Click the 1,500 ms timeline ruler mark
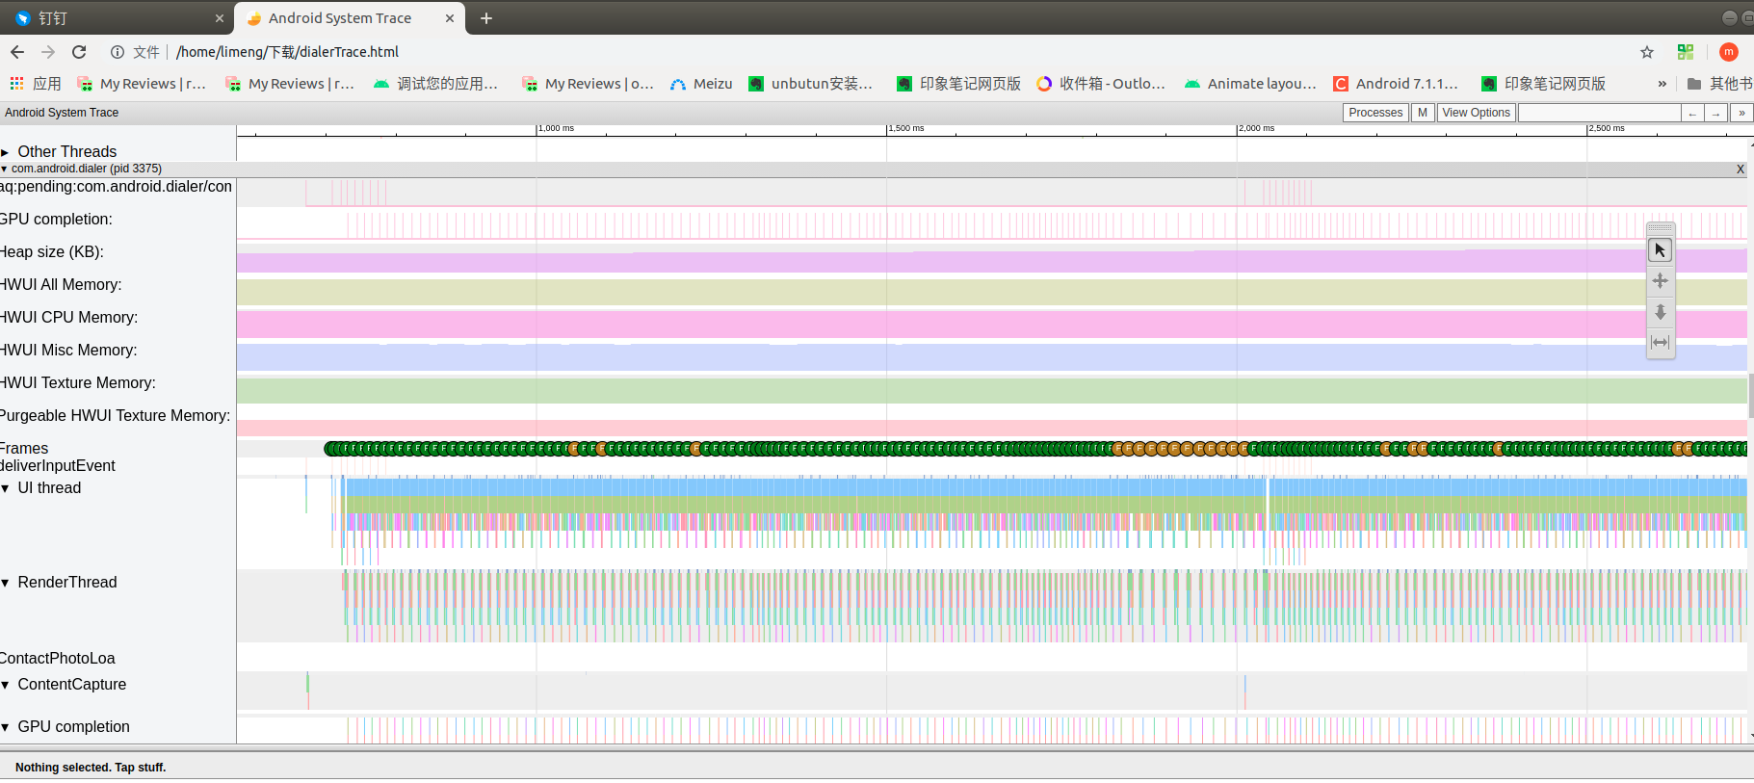Screen dimensions: 1754x783 pyautogui.click(x=905, y=128)
